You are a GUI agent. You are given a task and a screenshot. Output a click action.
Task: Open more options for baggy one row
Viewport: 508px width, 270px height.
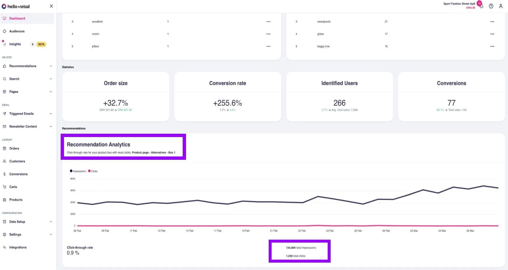coord(492,46)
